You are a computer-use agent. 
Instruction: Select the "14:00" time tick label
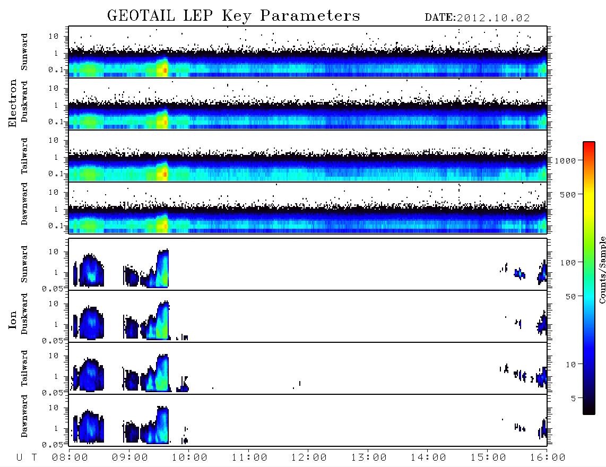coord(428,458)
